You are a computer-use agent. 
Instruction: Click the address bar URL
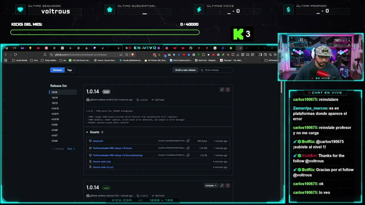81,55
